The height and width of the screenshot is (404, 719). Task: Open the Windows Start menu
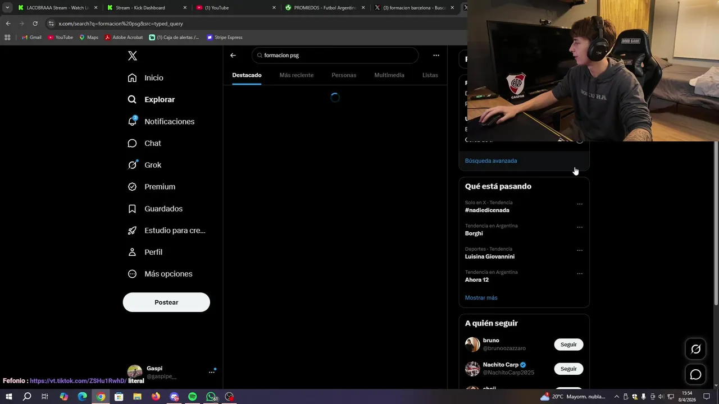coord(9,397)
